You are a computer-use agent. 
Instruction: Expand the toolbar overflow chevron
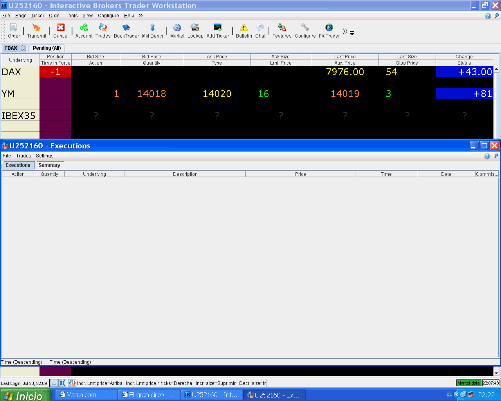345,31
